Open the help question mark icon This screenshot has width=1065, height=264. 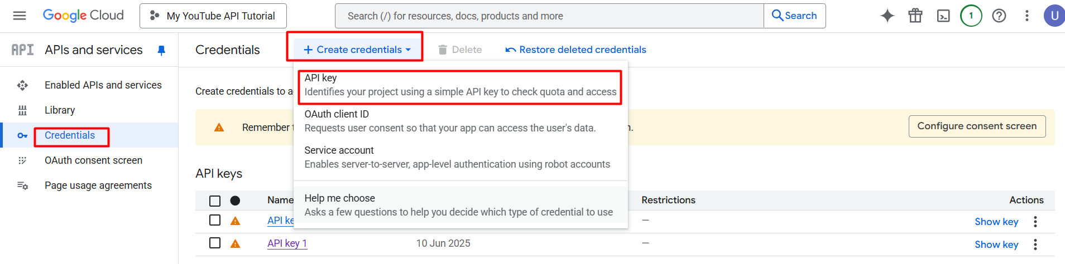[999, 16]
